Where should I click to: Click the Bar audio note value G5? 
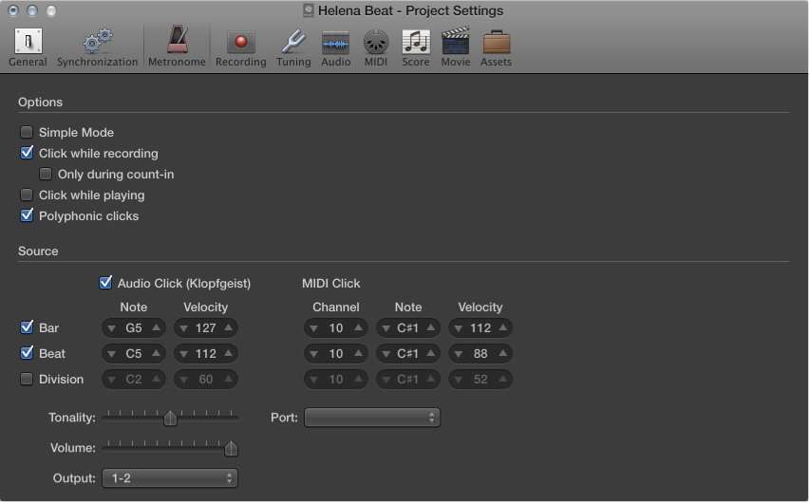[134, 328]
